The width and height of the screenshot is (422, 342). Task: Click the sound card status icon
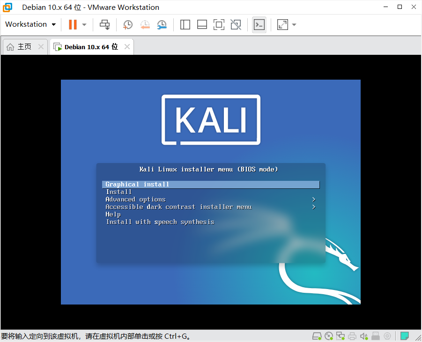(x=364, y=336)
